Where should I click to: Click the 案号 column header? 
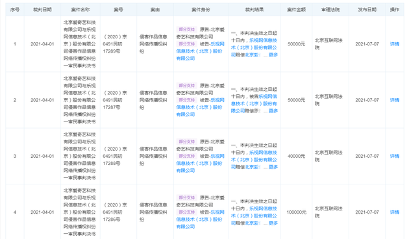(x=118, y=10)
